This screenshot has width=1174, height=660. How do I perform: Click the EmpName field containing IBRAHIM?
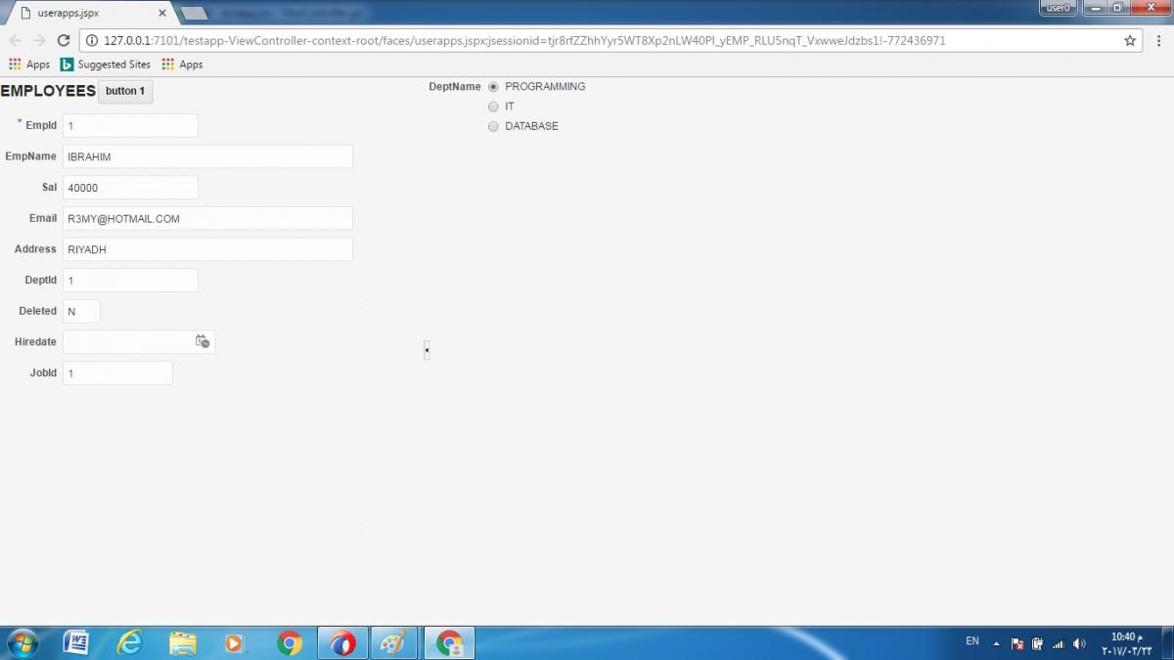click(x=207, y=156)
